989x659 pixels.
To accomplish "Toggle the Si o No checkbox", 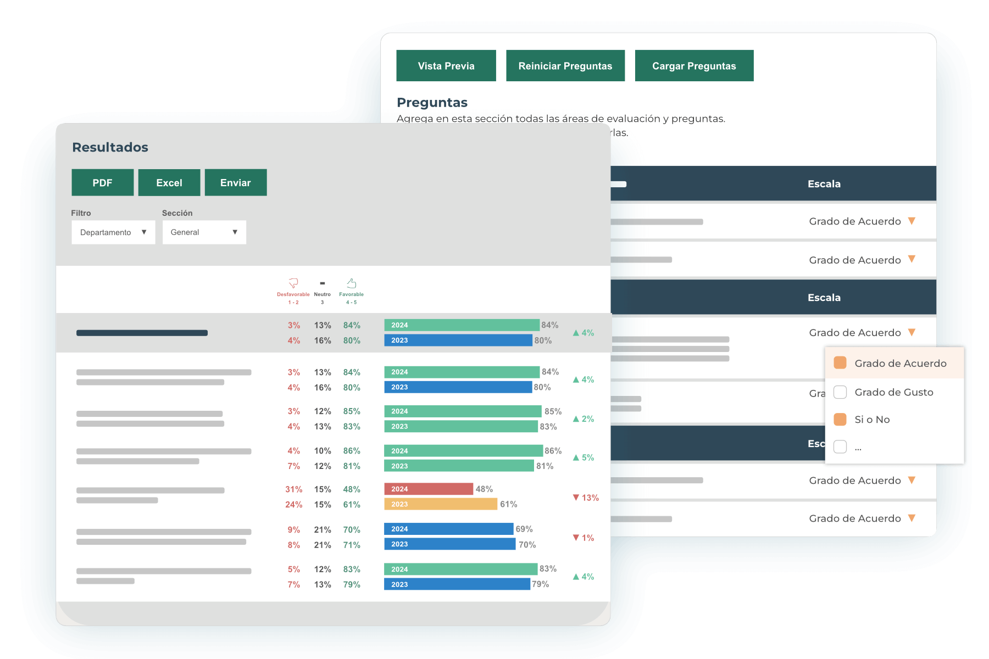I will coord(840,420).
